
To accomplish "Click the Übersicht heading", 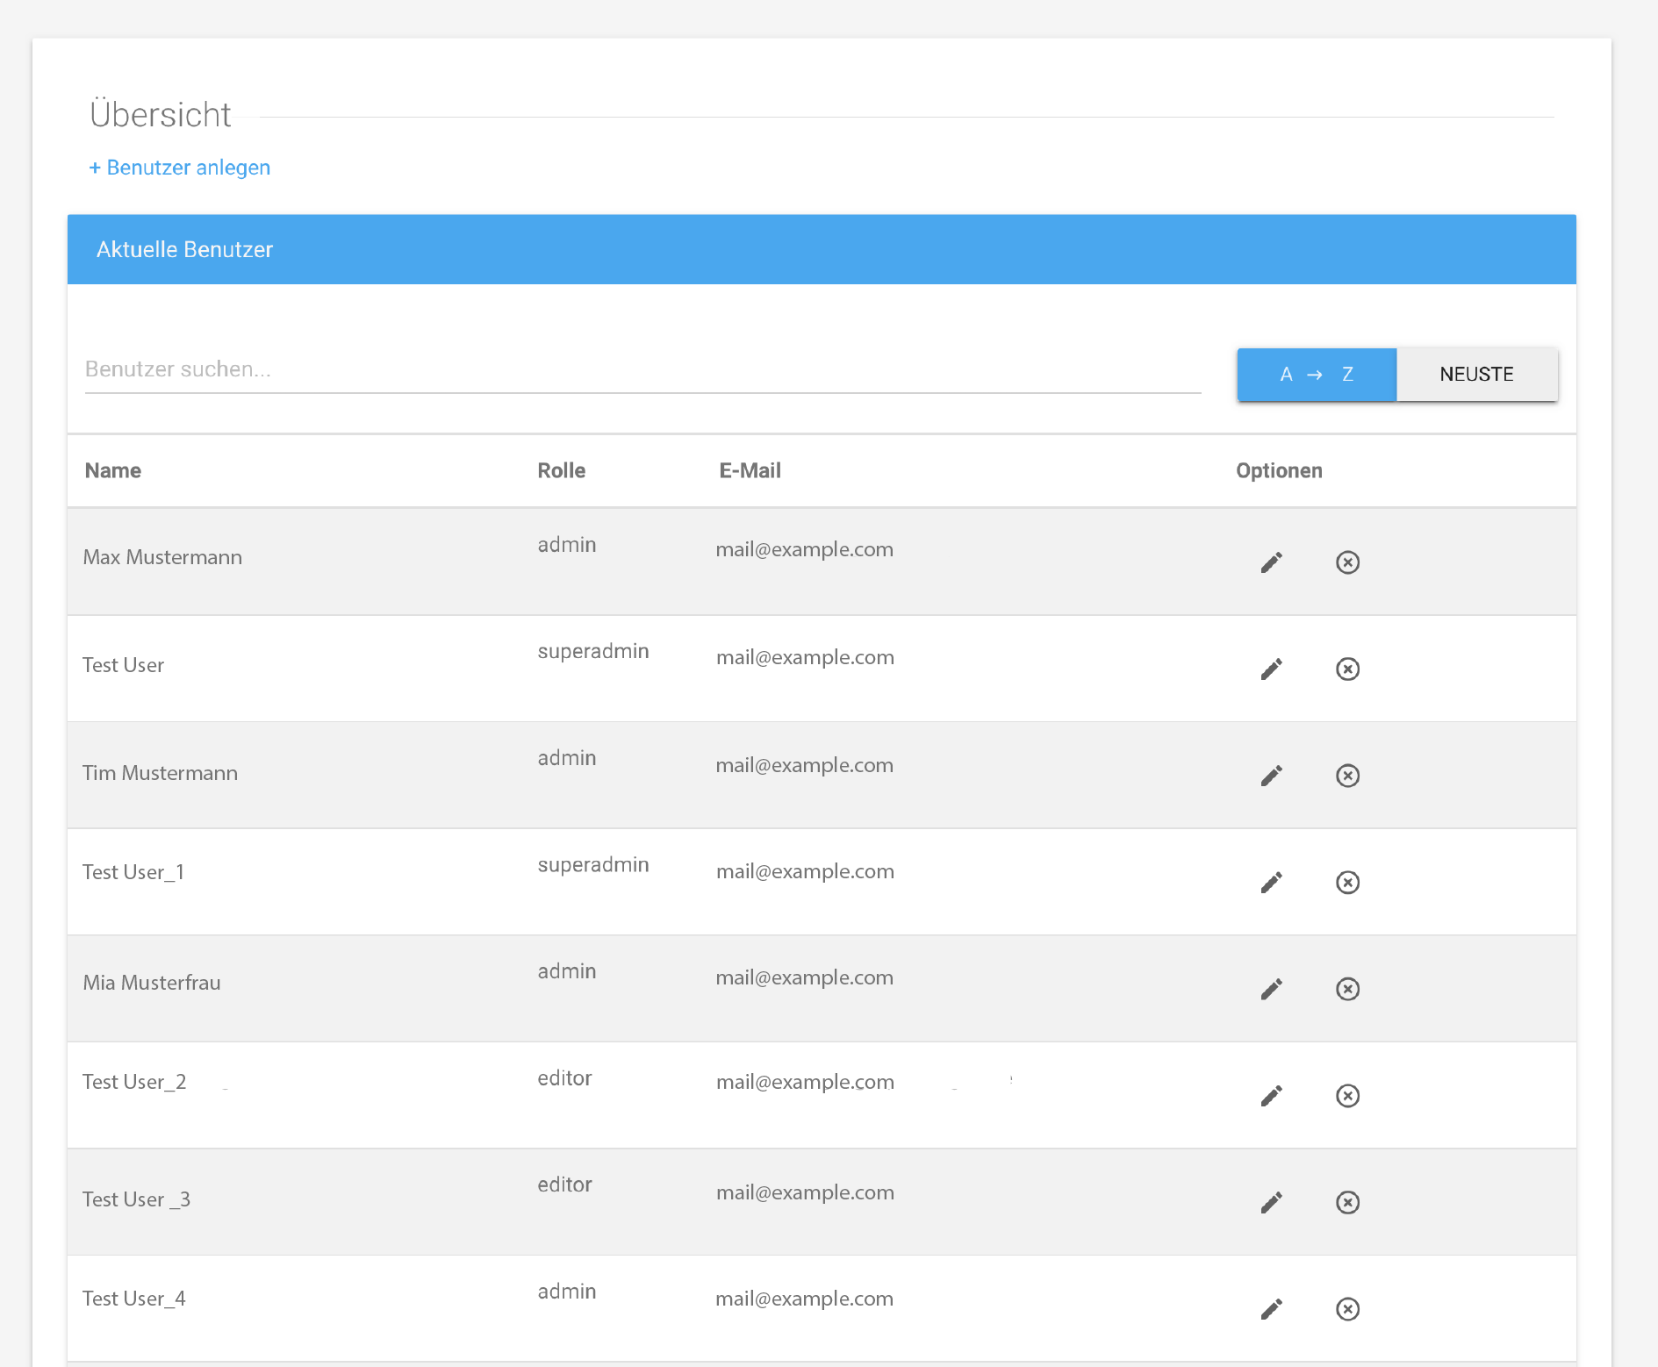I will [x=161, y=115].
